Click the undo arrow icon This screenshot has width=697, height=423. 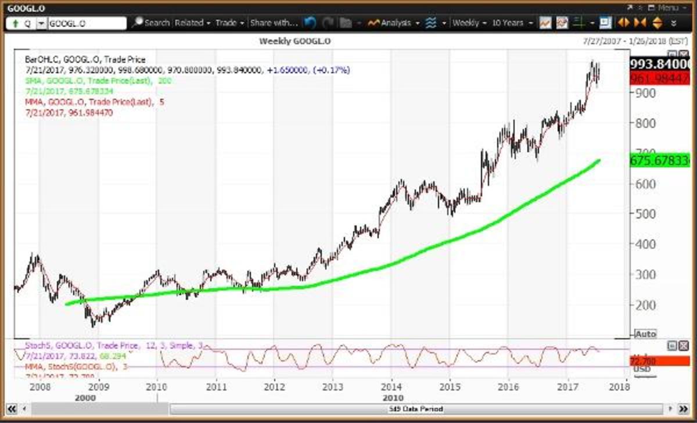point(311,23)
